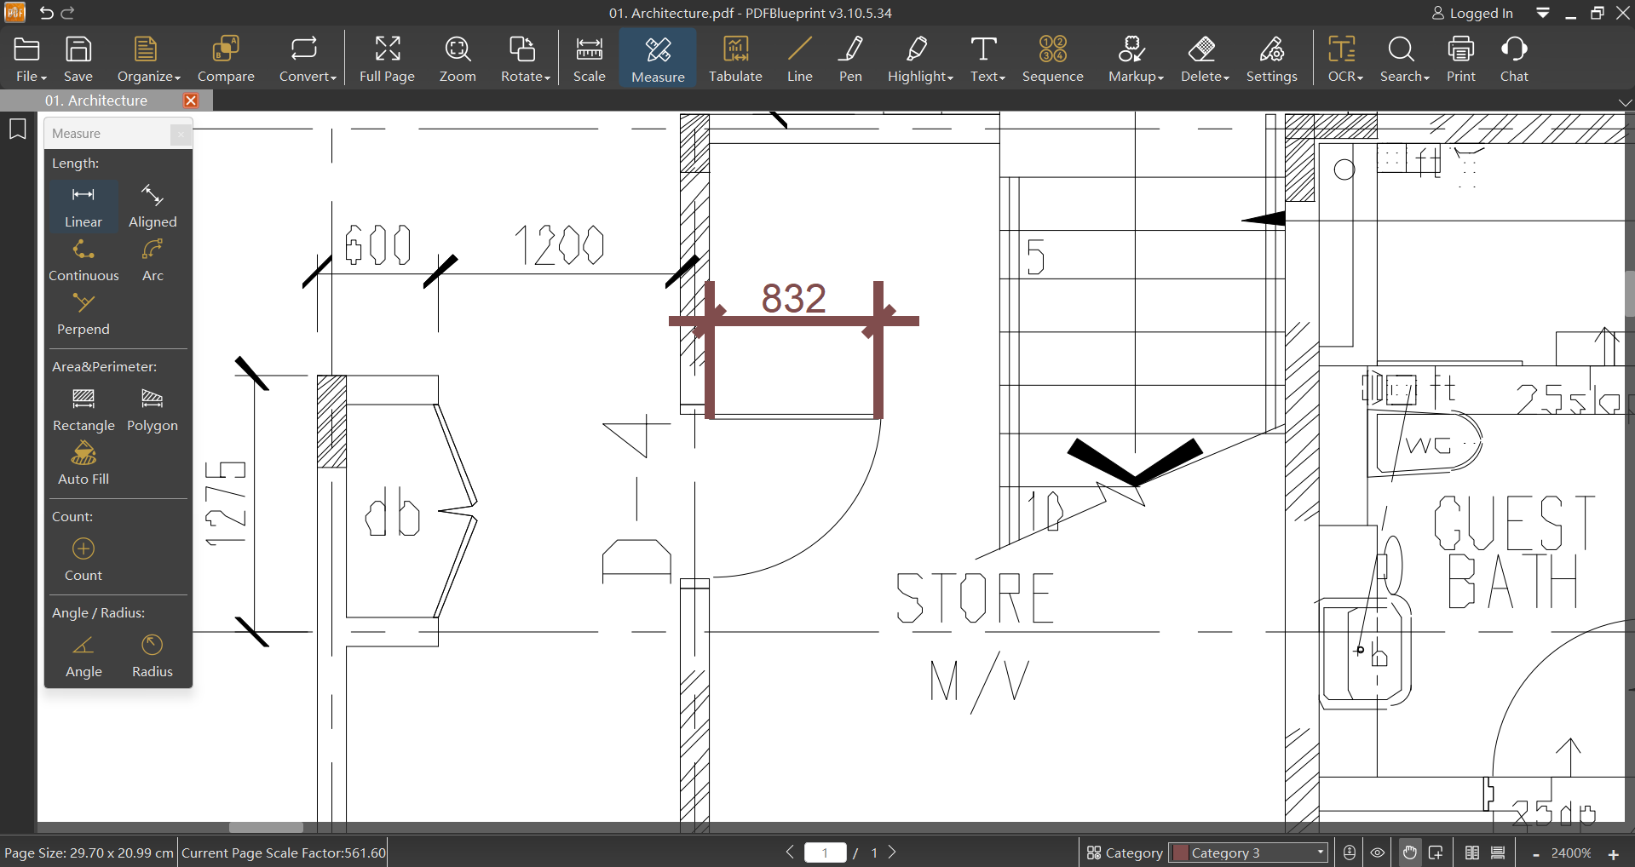Open the Category manager icon

[1094, 853]
